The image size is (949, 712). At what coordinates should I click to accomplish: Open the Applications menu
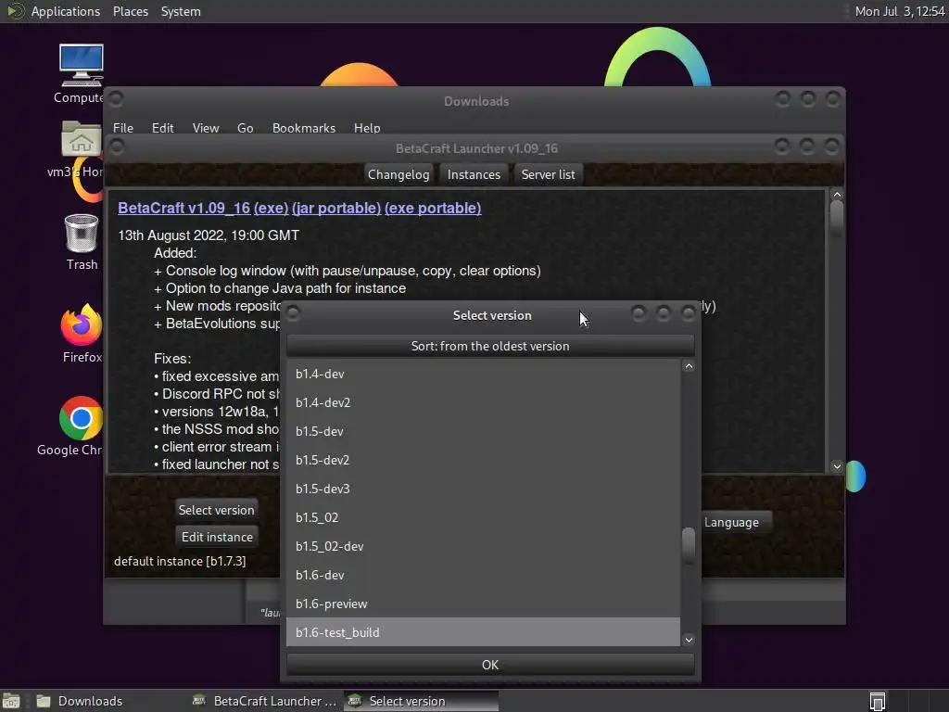[66, 11]
